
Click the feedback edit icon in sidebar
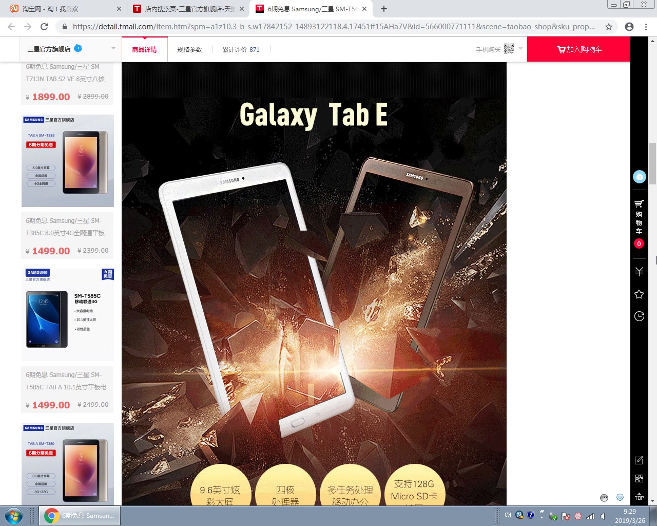pos(639,460)
